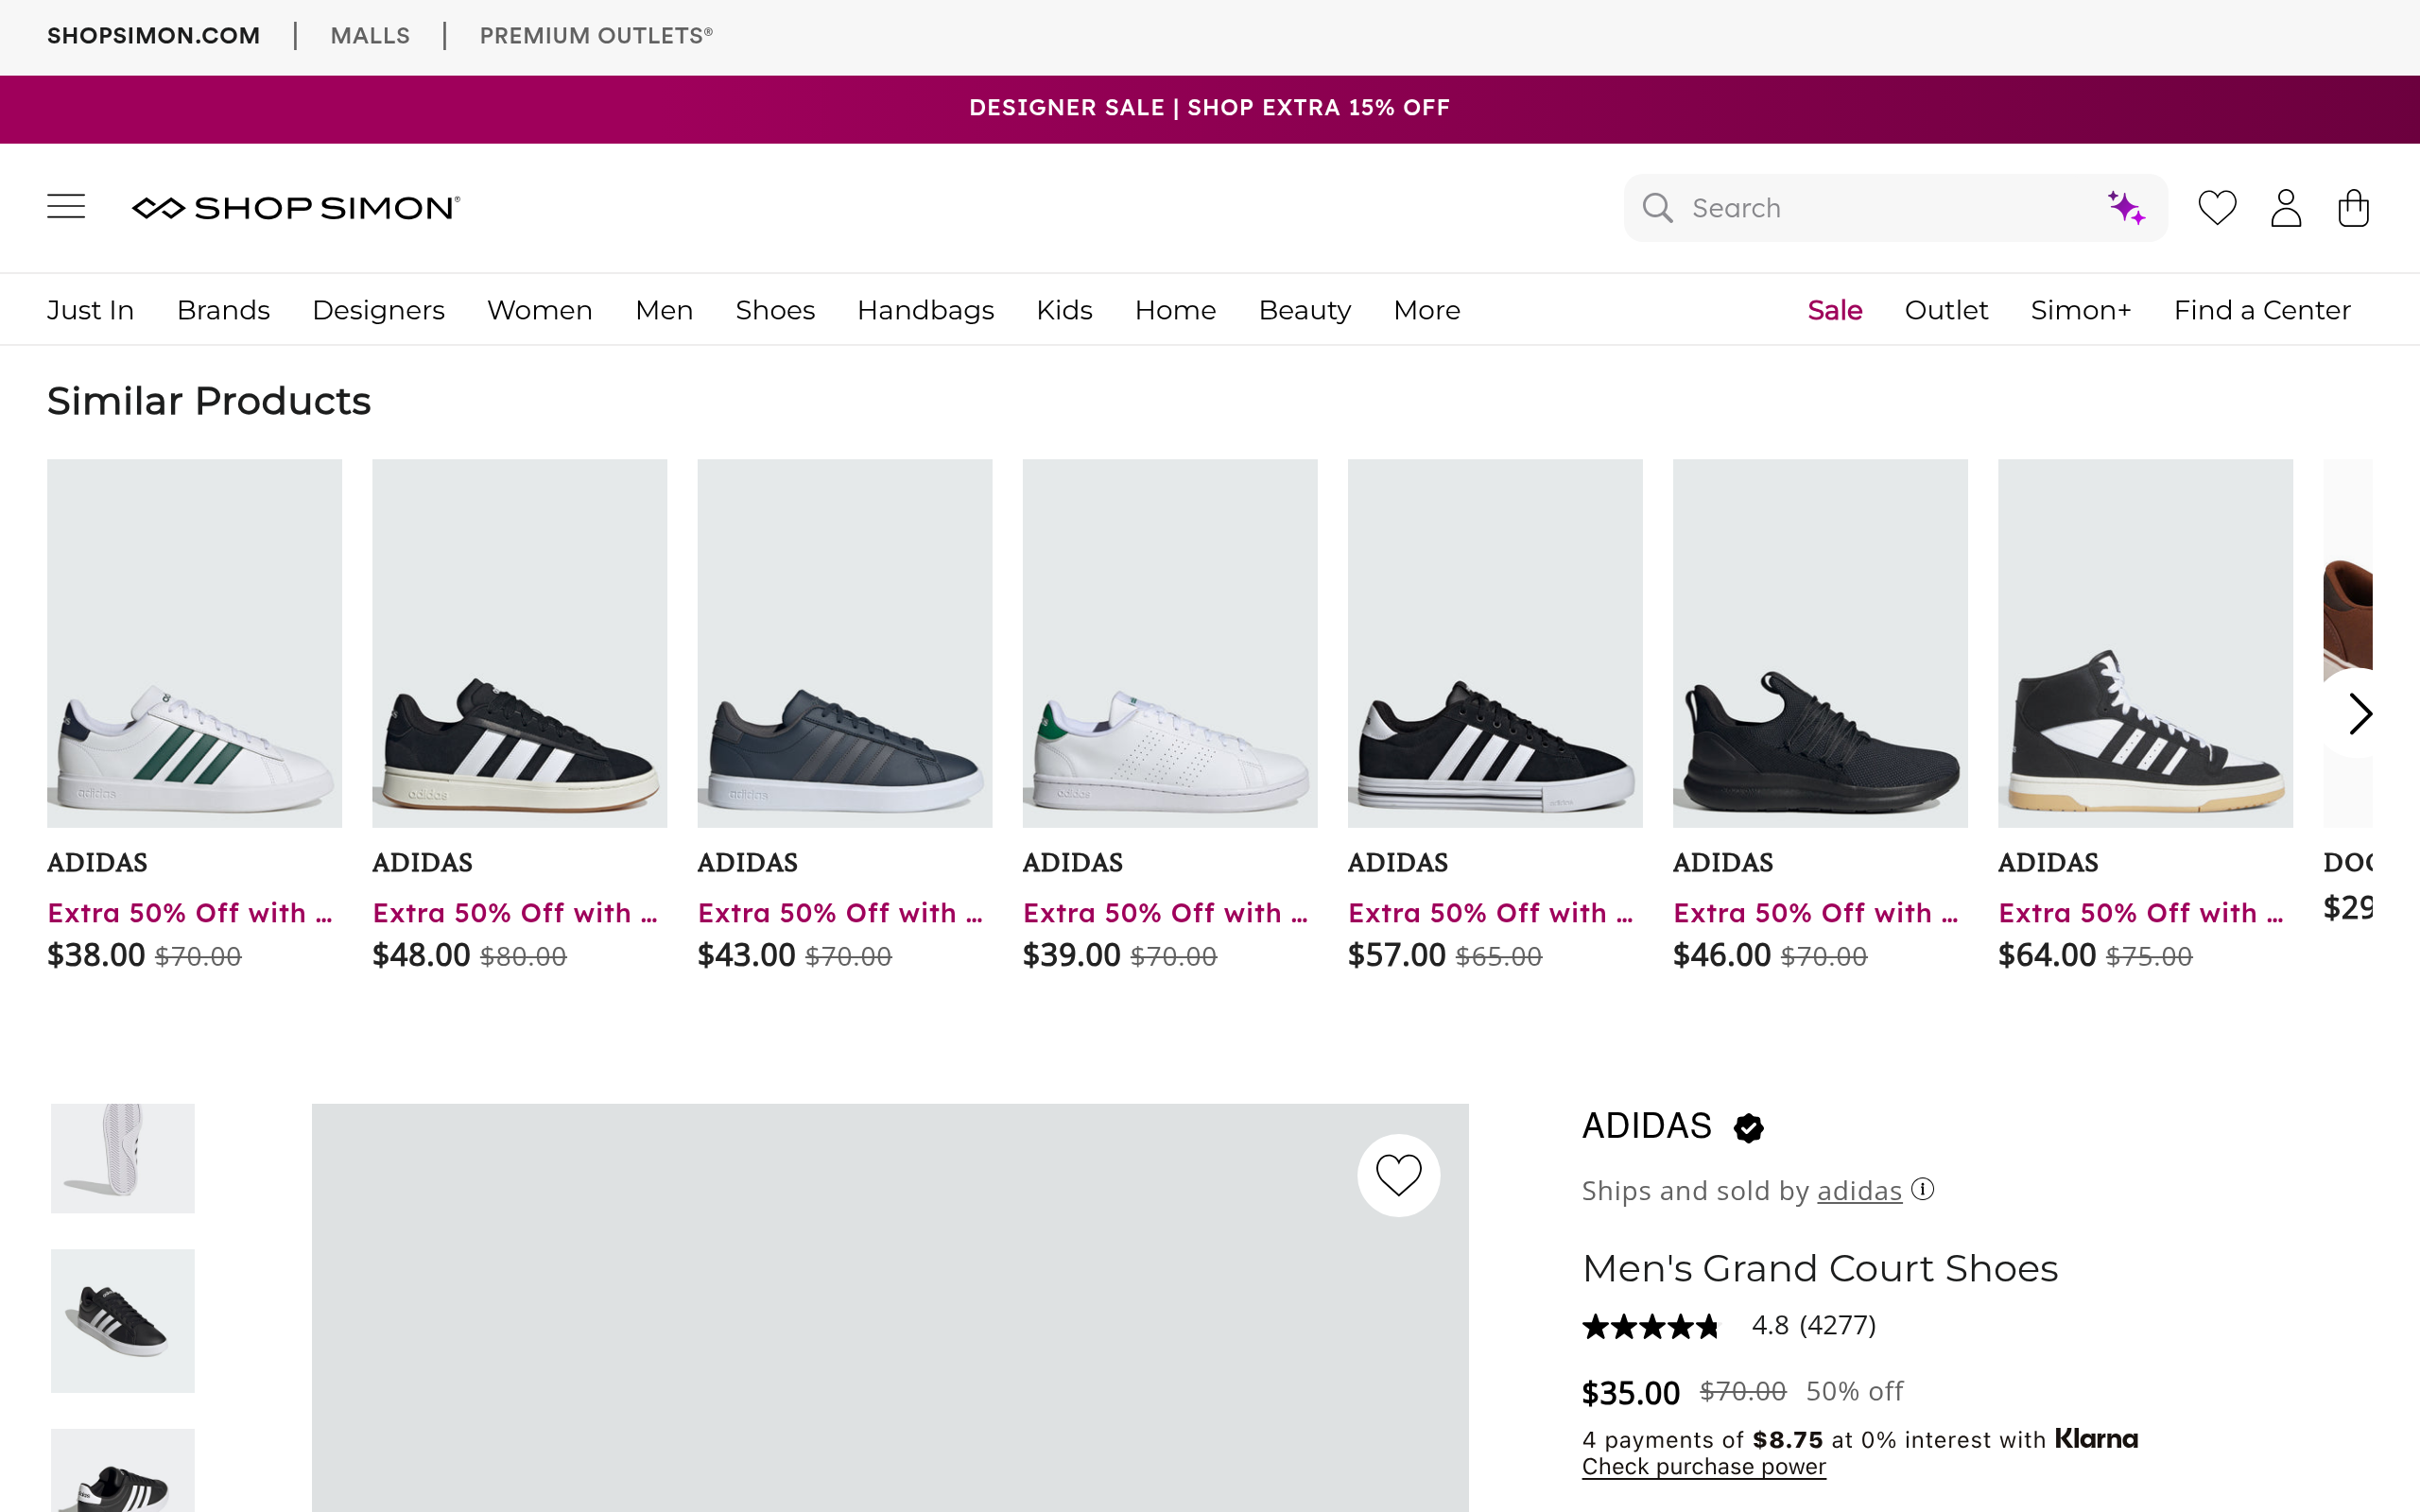Screen dimensions: 2420x1512
Task: Open the wishlist heart in header
Action: 2216,208
